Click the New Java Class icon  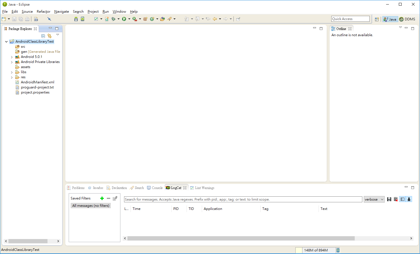(152, 19)
